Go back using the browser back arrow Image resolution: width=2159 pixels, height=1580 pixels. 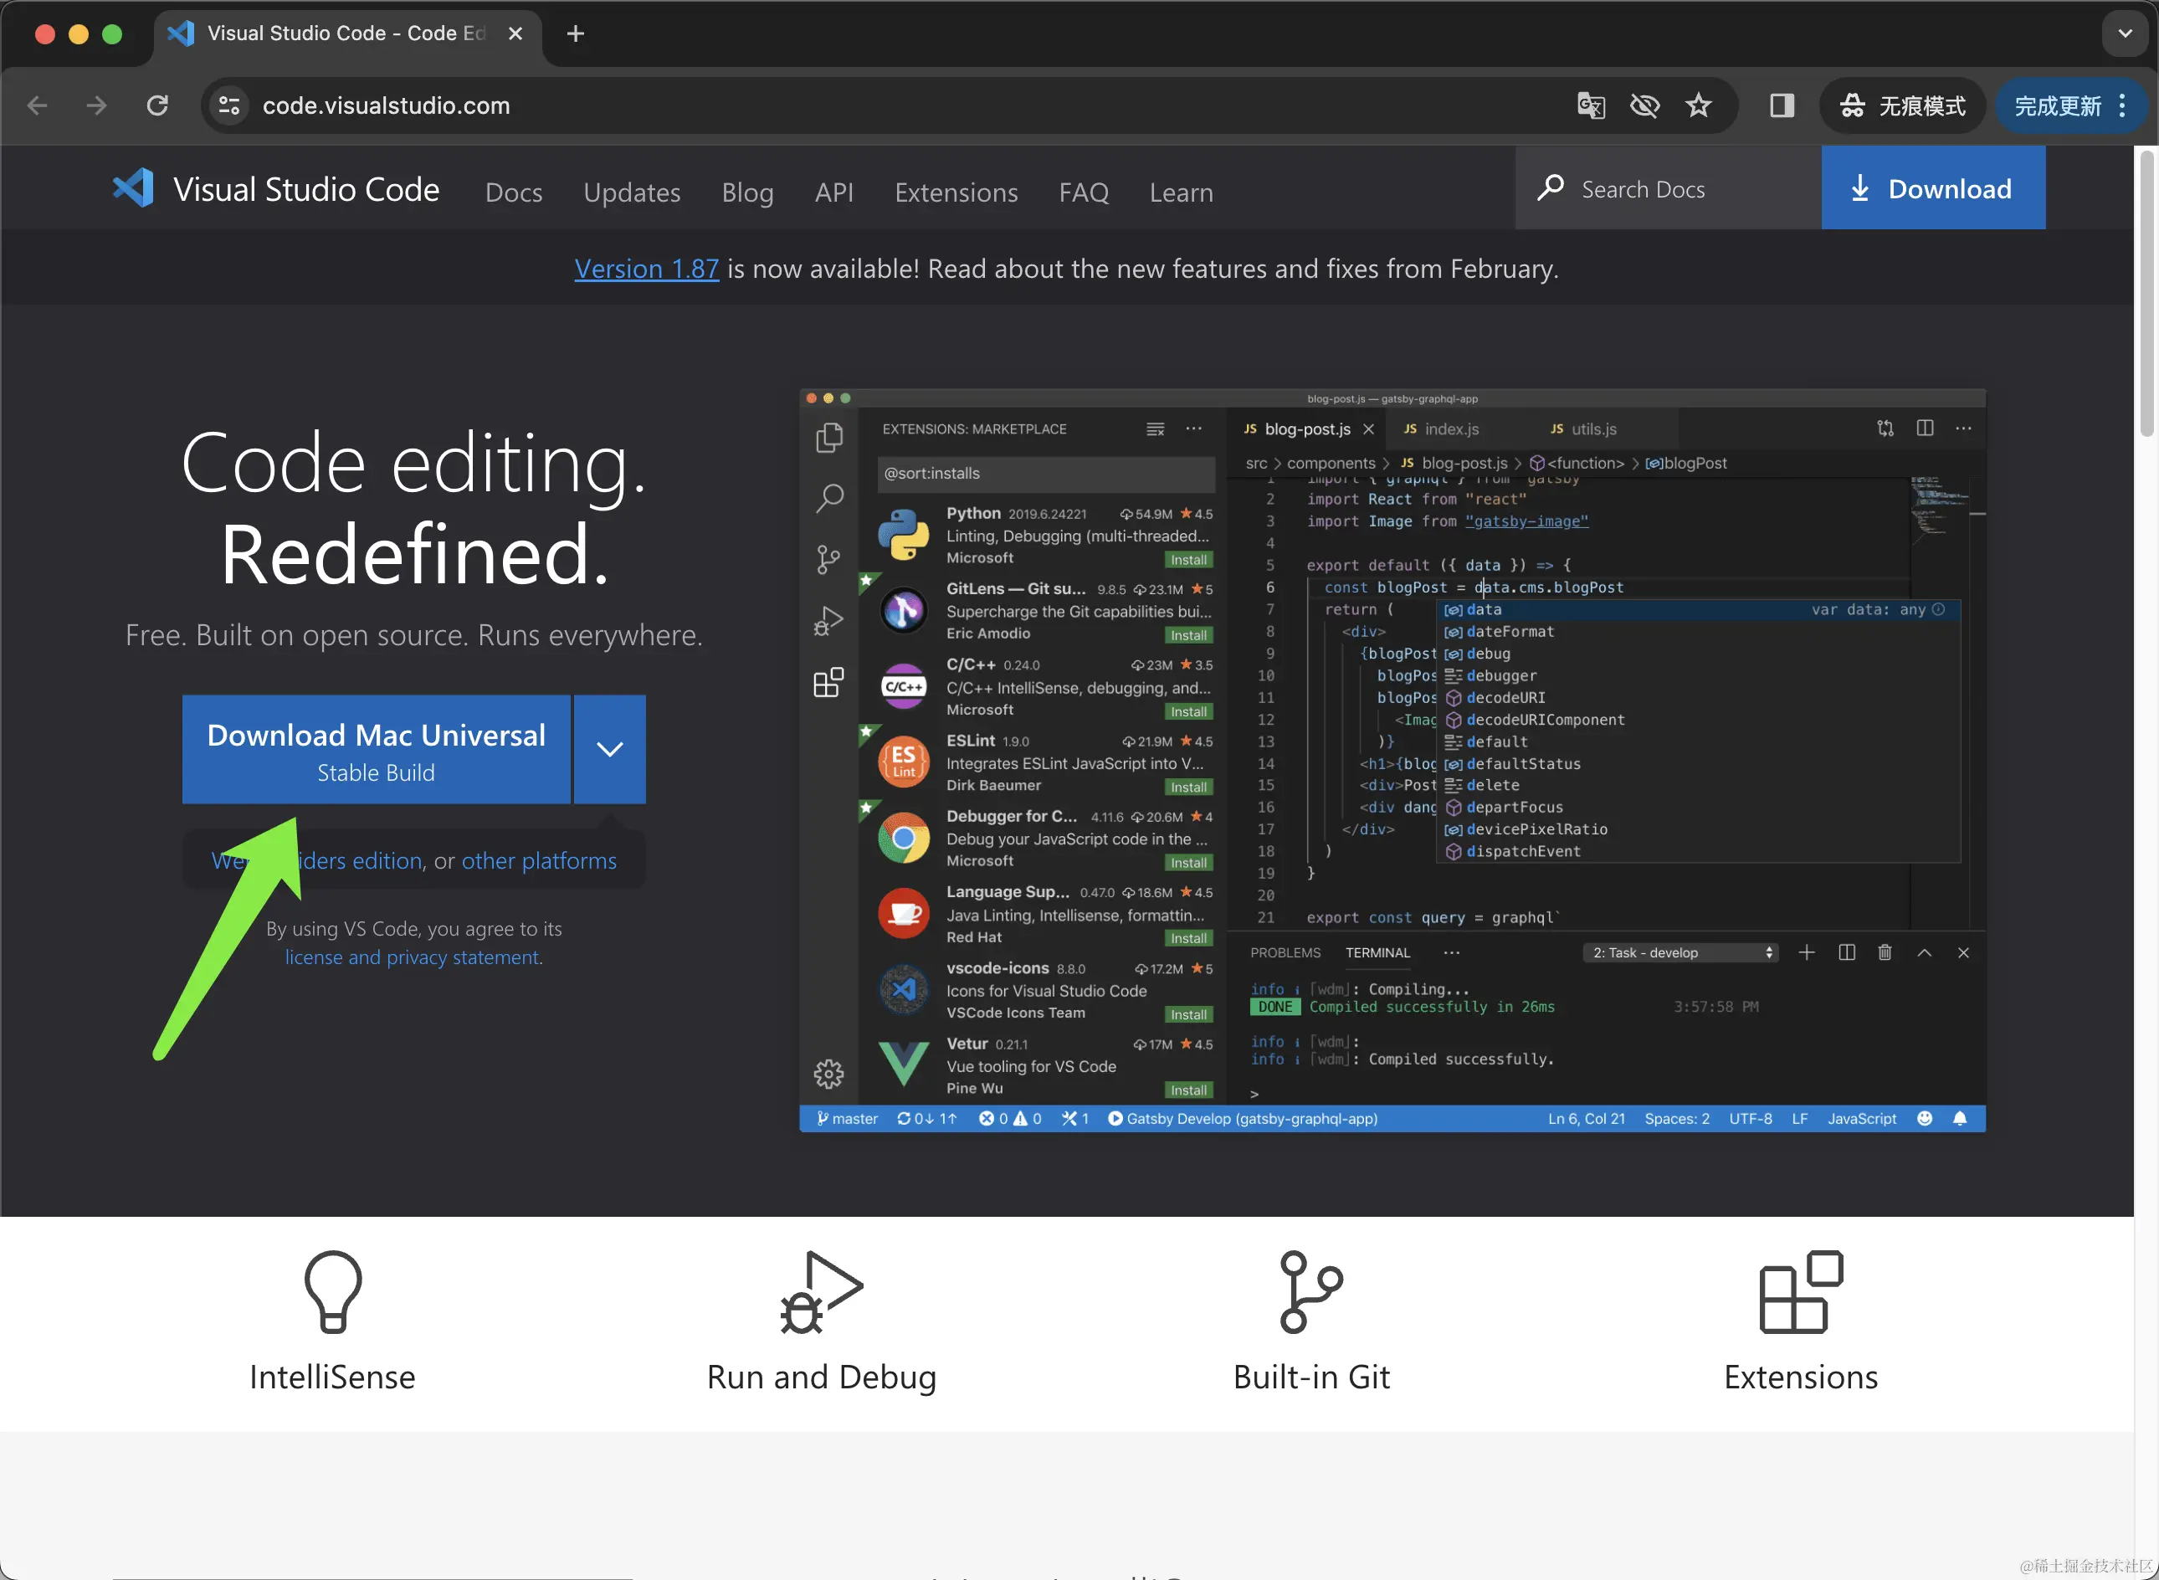(x=38, y=105)
